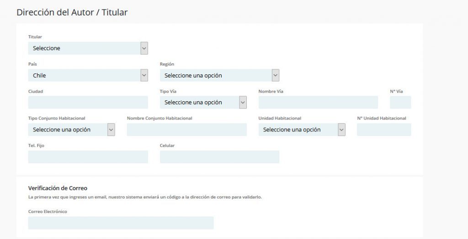Click the 'Tipo Vía' field label
This screenshot has width=468, height=239.
click(168, 92)
